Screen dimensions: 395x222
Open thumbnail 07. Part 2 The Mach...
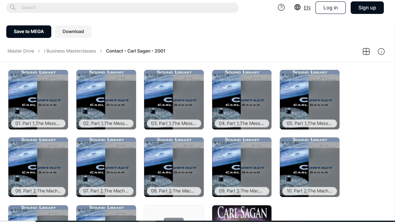pos(106,167)
